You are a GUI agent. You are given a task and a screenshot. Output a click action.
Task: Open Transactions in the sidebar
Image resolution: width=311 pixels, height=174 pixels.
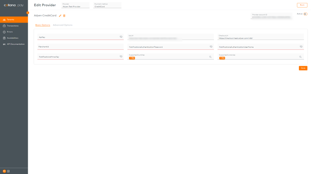pos(14,26)
